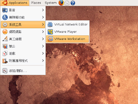Viewport: 138px width, 104px height.
Task: Click the 美工繪圖 graphics brush icon
Action: (5, 39)
